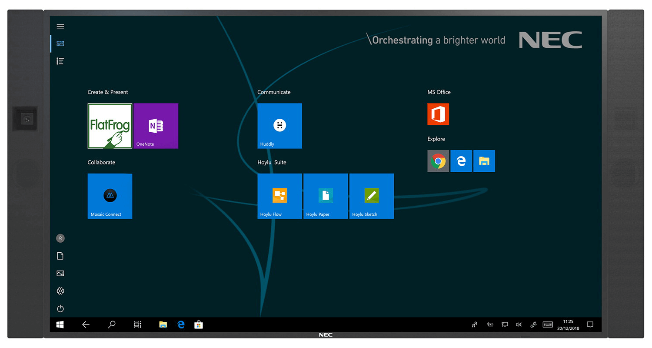Open the Power options icon
652x348 pixels.
[60, 309]
